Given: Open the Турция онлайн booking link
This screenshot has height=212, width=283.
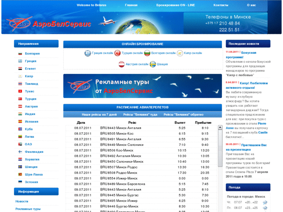Looking at the screenshot, I should tap(132, 53).
